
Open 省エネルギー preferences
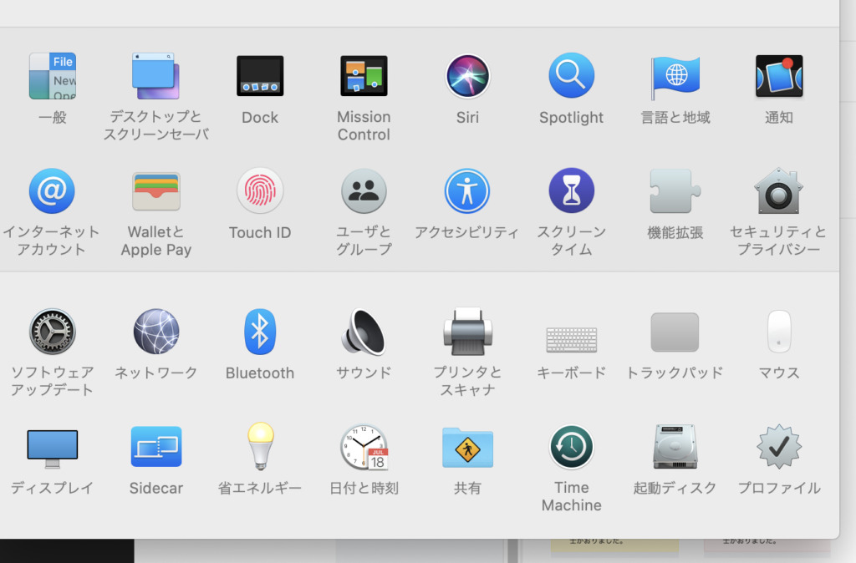[x=261, y=446]
